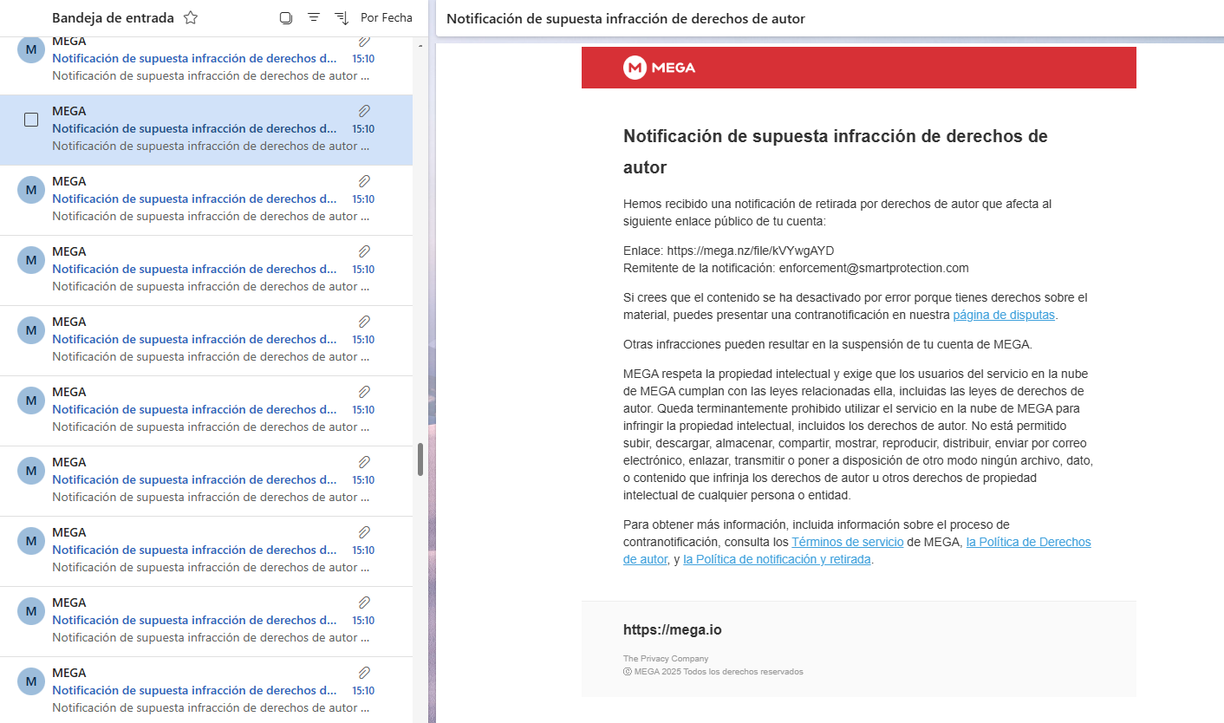The height and width of the screenshot is (723, 1224).
Task: Open the Por Fecha sorting dropdown
Action: (x=386, y=17)
